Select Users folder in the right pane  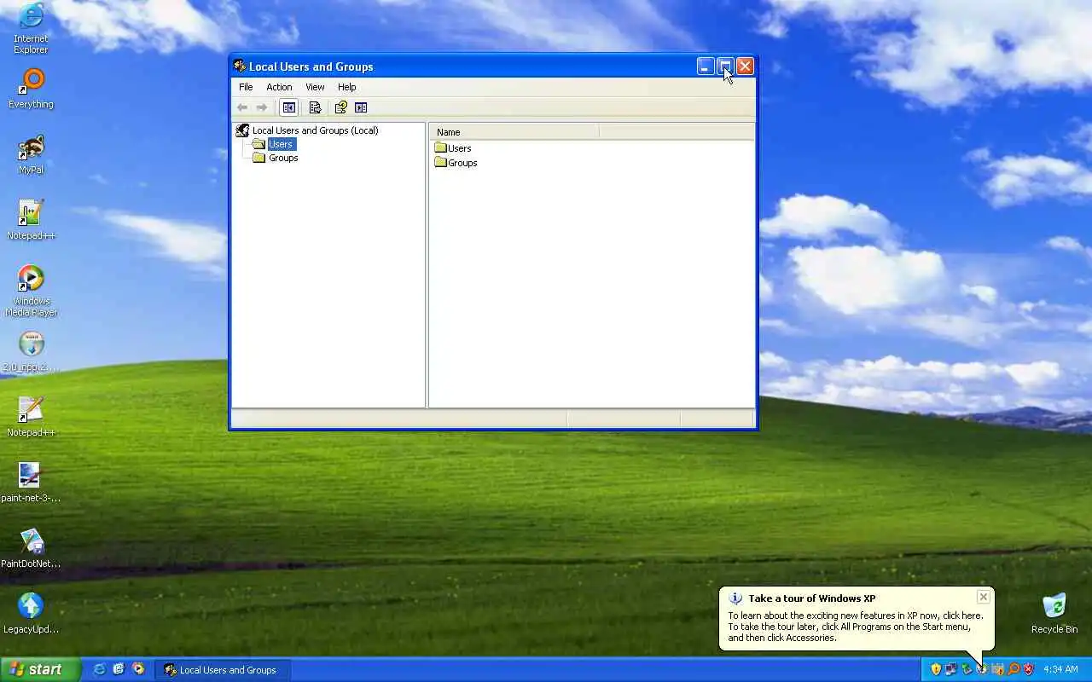(453, 148)
